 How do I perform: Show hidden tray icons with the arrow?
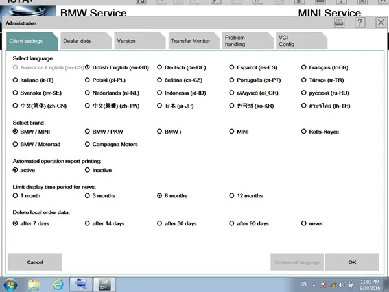pyautogui.click(x=314, y=285)
